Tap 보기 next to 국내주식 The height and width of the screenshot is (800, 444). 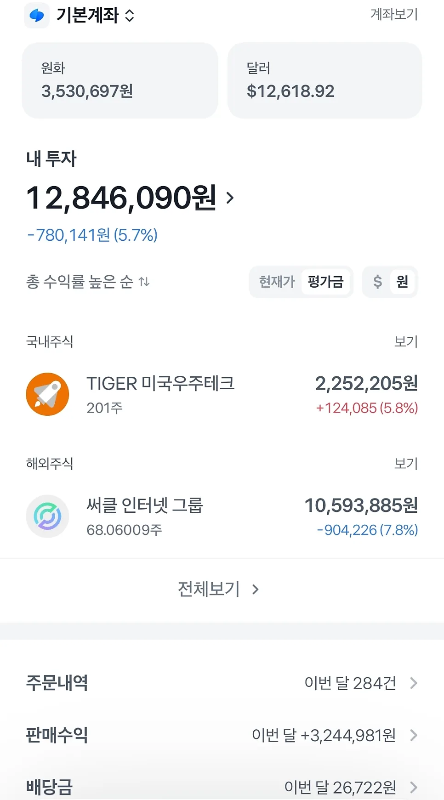tap(406, 341)
